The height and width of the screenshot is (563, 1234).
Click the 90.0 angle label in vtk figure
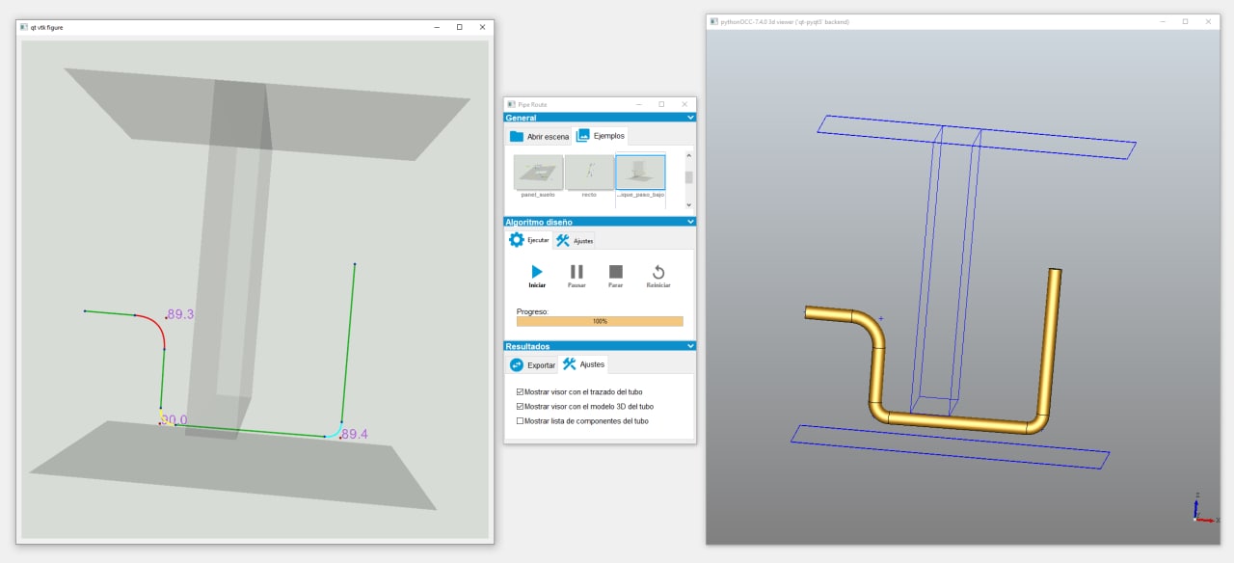(174, 420)
